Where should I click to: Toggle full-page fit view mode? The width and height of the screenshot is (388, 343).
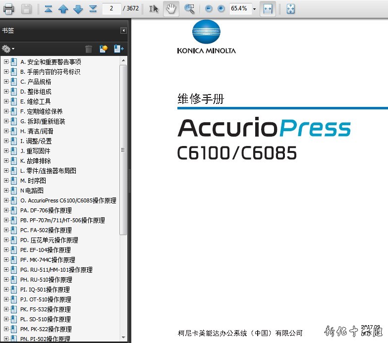pos(290,8)
